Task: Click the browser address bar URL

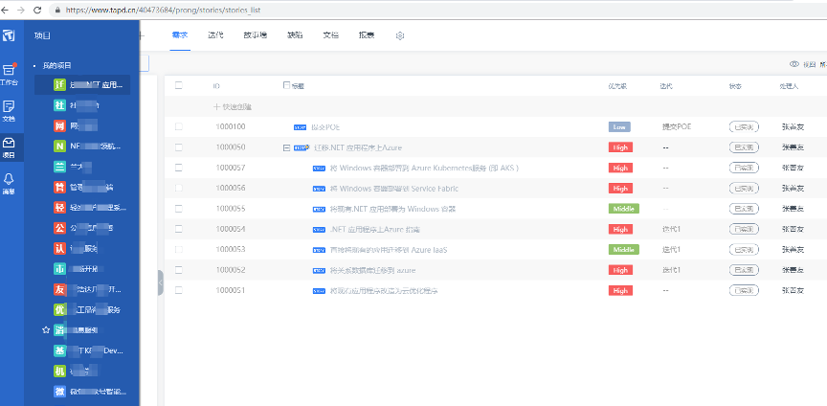Action: click(x=163, y=10)
